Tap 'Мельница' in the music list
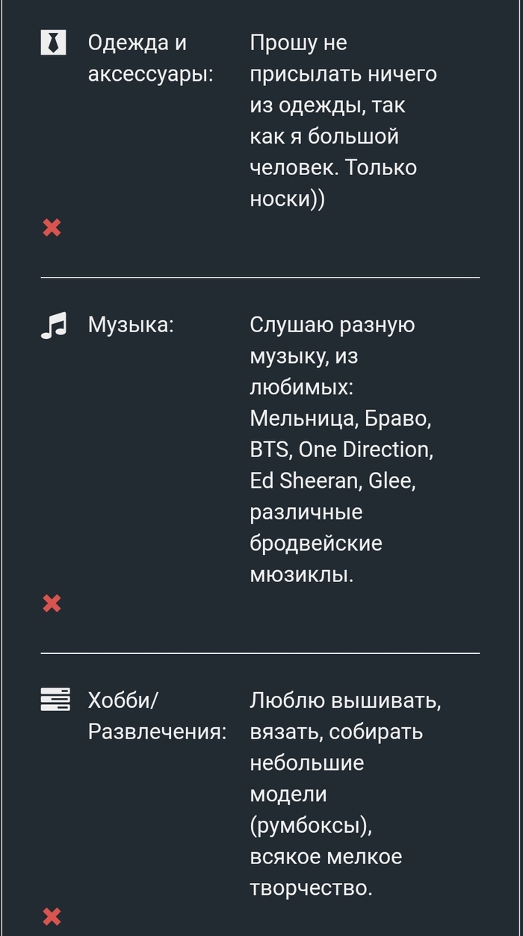 click(303, 418)
